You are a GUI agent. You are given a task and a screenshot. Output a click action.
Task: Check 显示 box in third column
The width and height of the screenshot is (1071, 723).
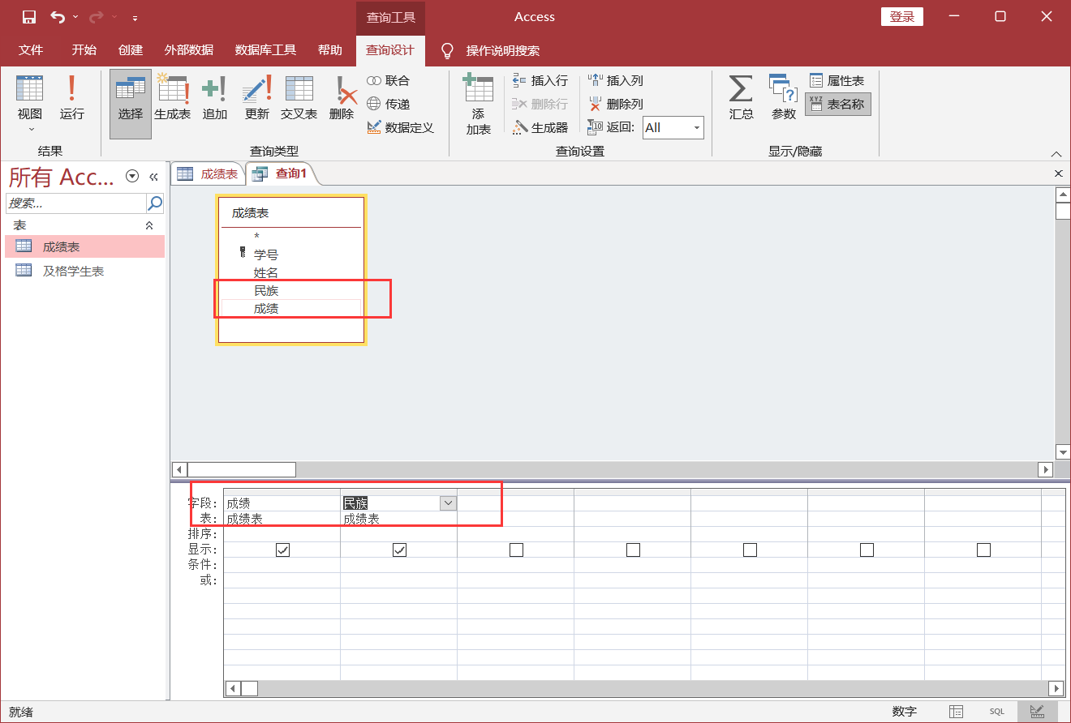(516, 550)
